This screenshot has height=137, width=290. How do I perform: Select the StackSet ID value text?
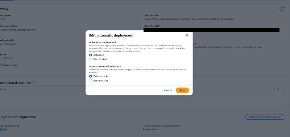189,19
